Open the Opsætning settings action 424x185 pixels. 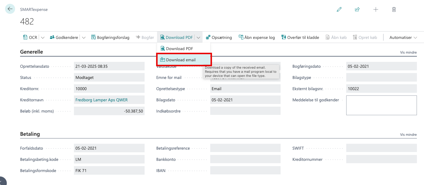[x=219, y=37]
